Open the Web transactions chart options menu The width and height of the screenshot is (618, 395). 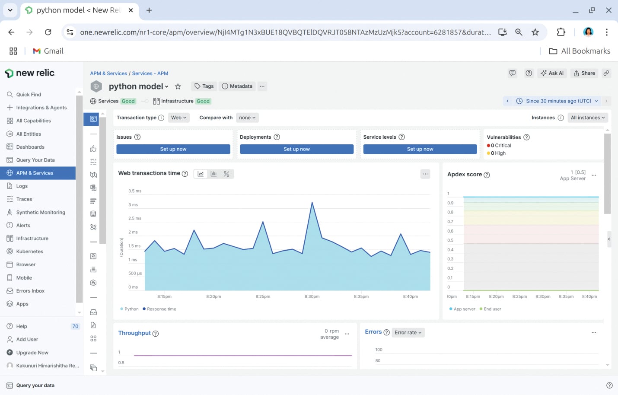point(425,174)
